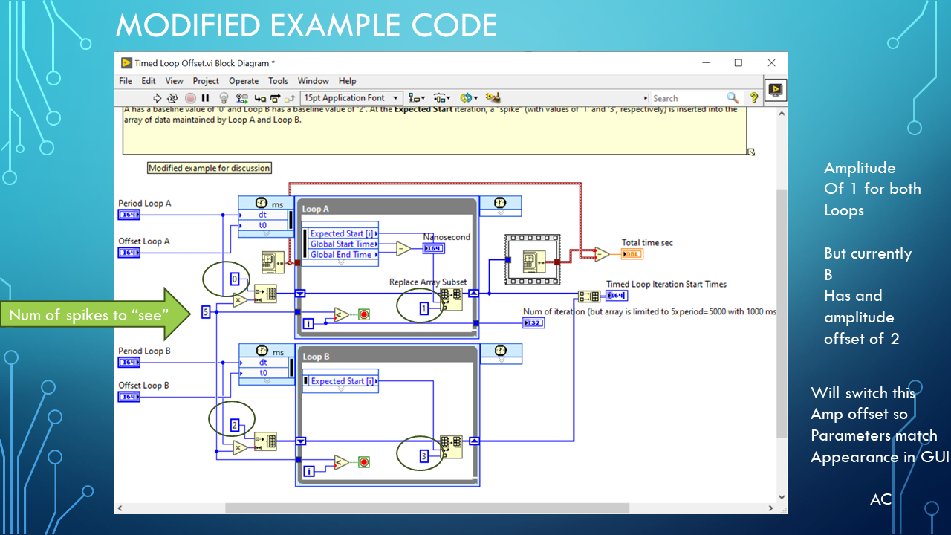Click the Run Continuously button
Viewport: 951px width, 535px height.
(172, 98)
